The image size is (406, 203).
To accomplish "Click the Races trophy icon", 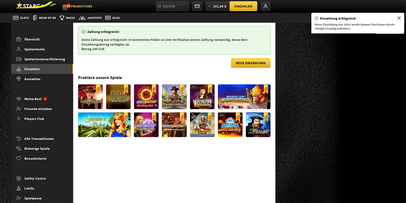I will 62,18.
